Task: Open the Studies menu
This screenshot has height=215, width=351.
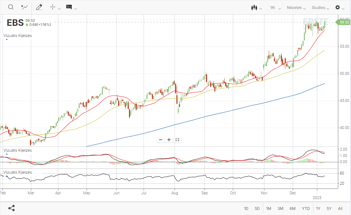Action: [320, 8]
